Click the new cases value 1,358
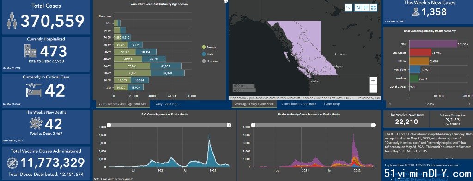Image resolution: width=473 pixels, height=181 pixels. point(434,12)
